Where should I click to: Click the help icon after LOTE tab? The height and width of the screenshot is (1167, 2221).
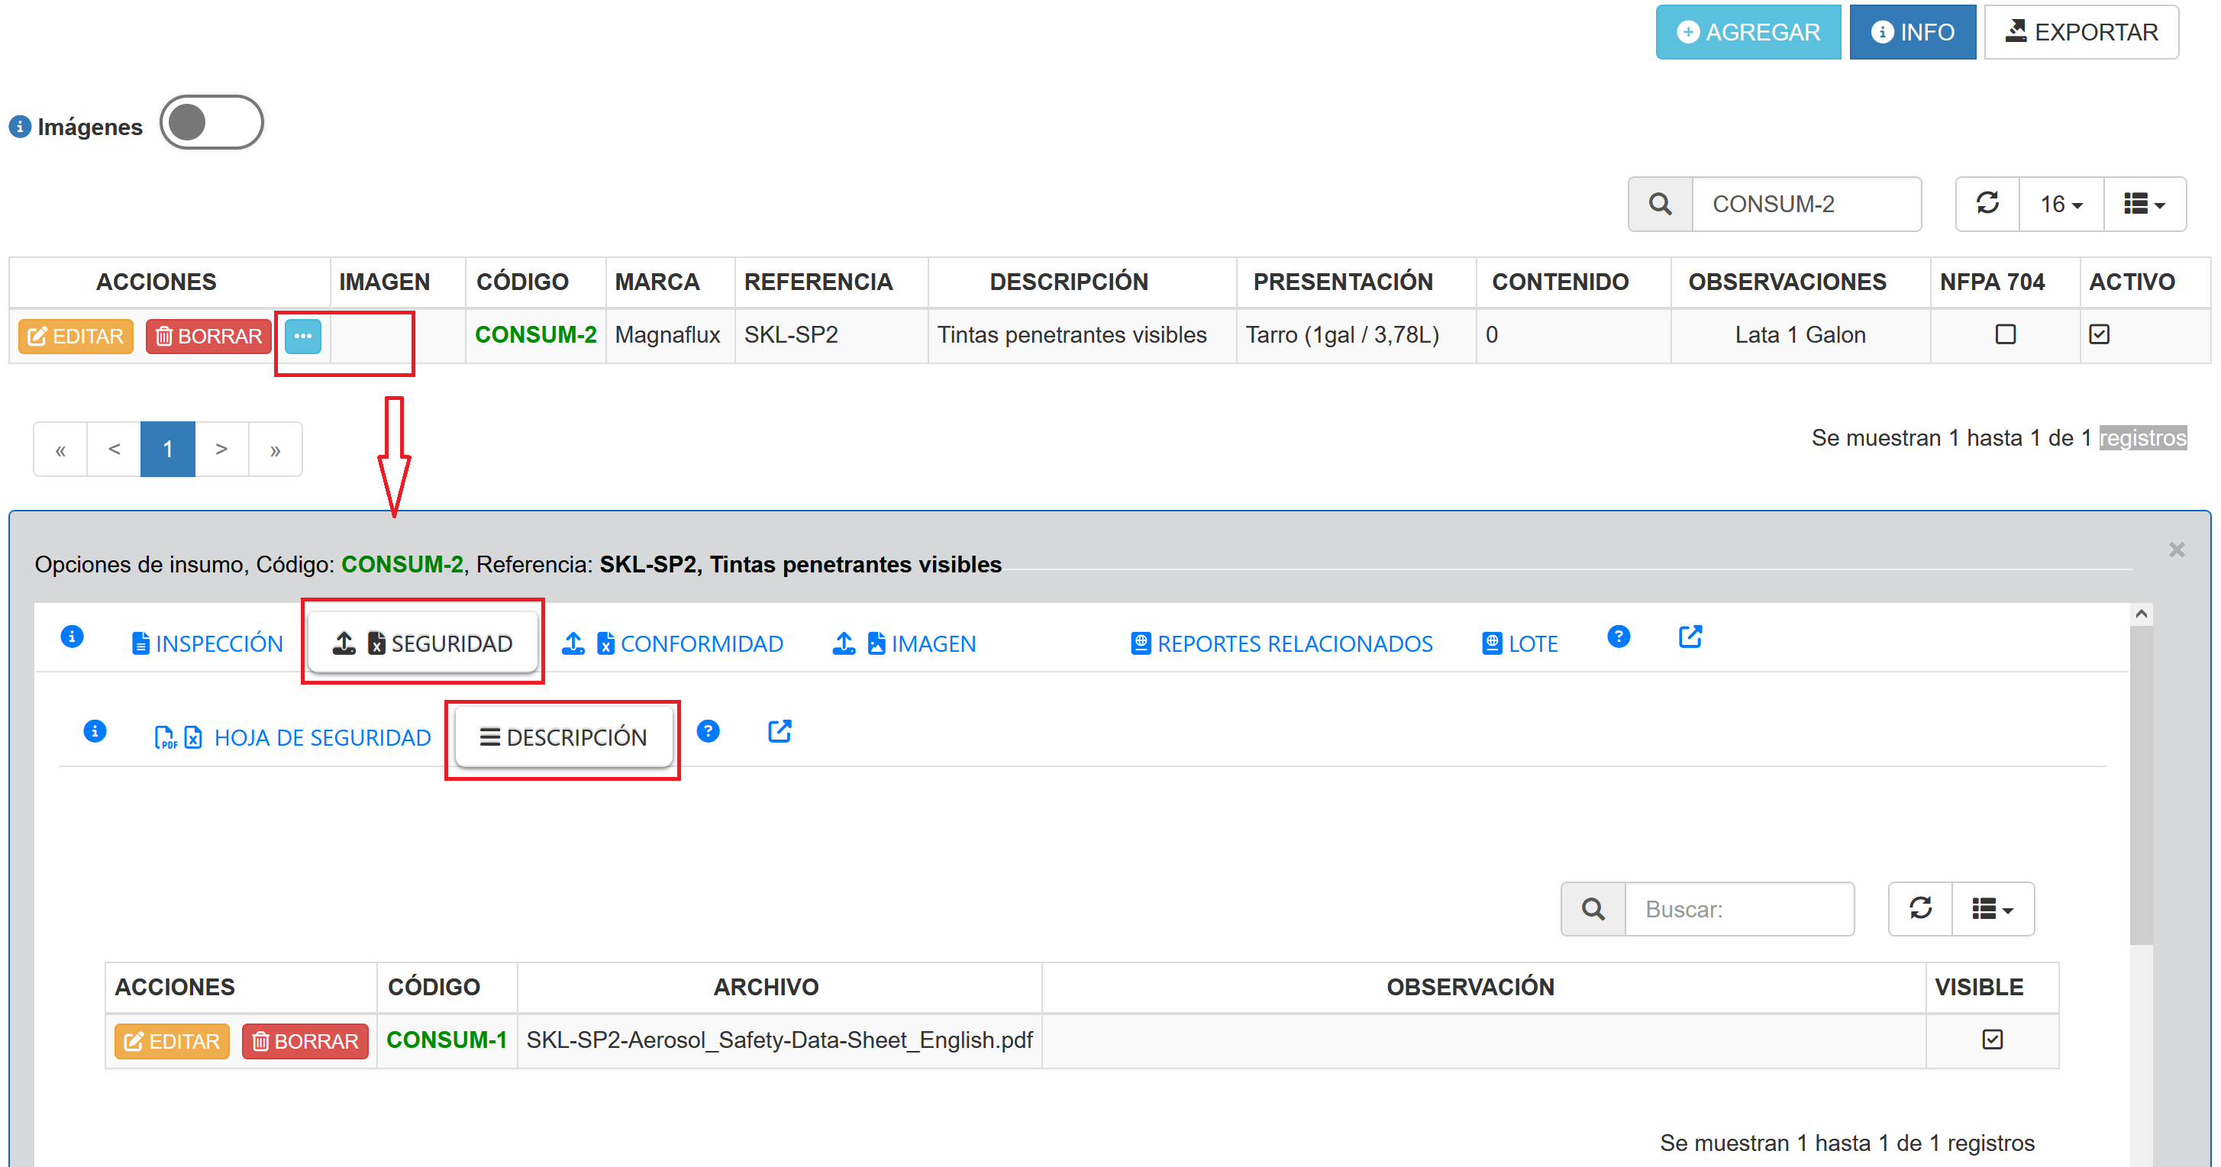pyautogui.click(x=1619, y=637)
